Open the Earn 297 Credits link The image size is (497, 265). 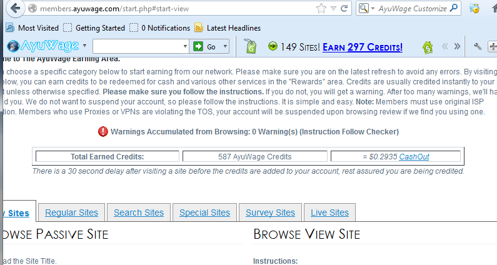pos(363,47)
